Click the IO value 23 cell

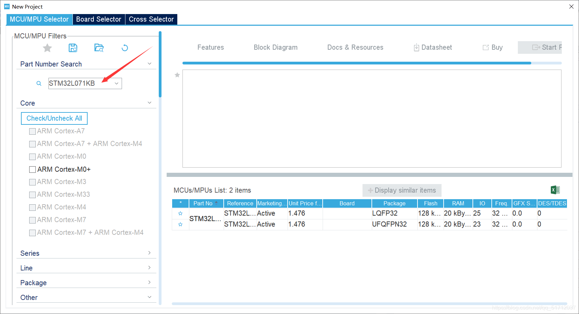pos(482,224)
